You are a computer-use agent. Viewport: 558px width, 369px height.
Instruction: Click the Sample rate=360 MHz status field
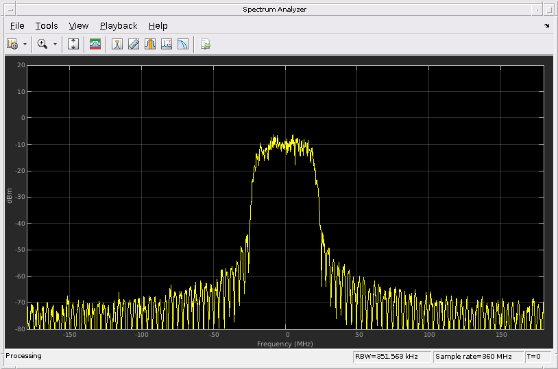478,357
